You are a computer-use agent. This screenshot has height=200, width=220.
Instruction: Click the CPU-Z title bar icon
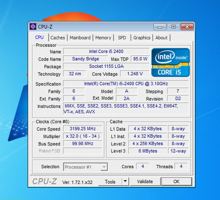pos(33,26)
